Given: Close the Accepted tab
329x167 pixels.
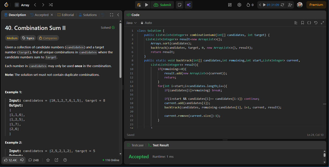Looking at the screenshot, I should [x=52, y=15].
